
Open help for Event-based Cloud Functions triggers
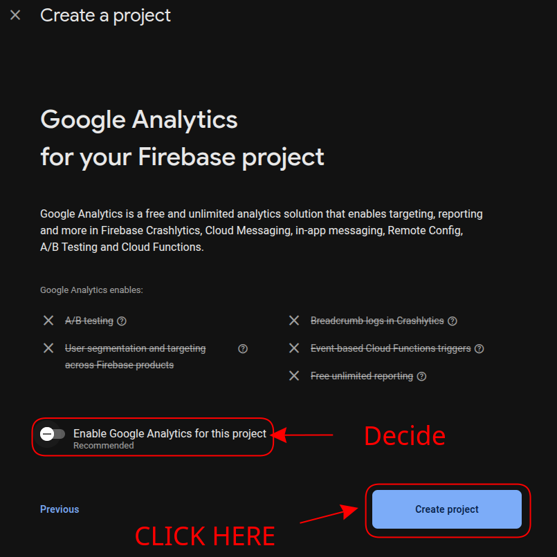tap(480, 349)
